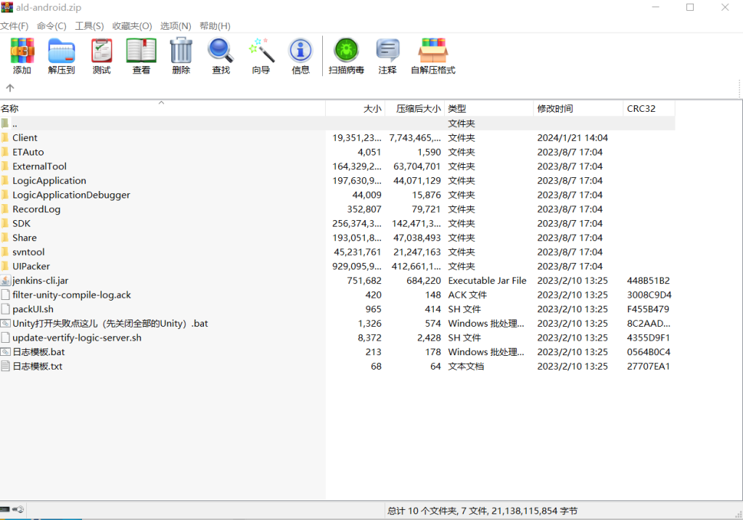The height and width of the screenshot is (520, 743).
Task: Sort list by 压缩后大小 column
Action: pos(418,109)
